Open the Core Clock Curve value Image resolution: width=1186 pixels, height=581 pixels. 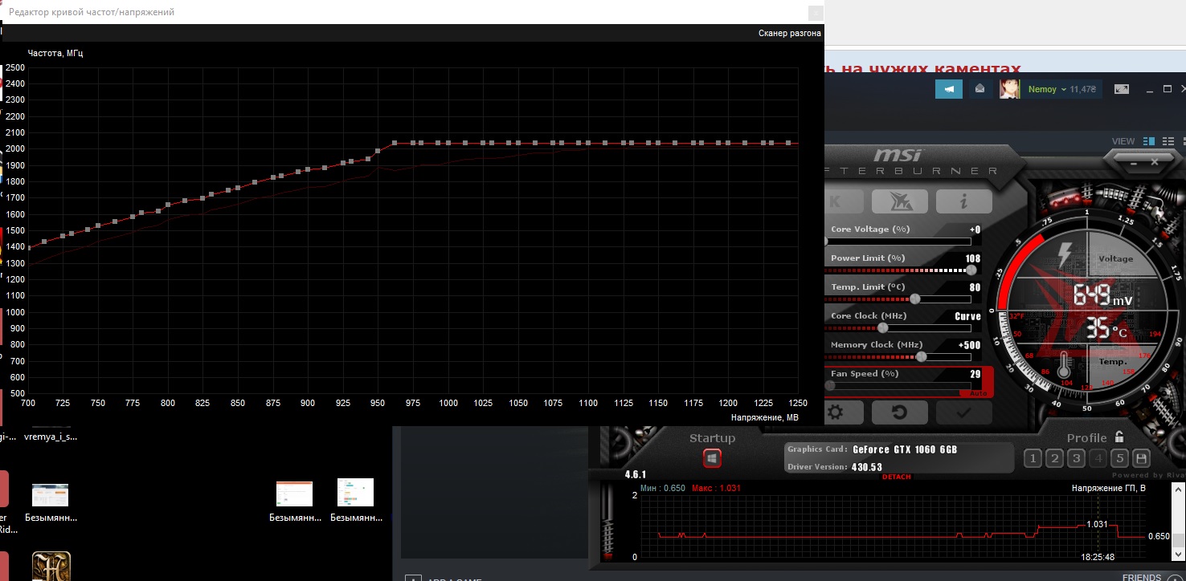967,316
